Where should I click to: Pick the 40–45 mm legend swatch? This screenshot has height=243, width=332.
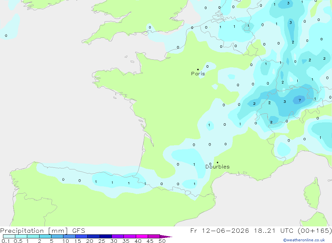[142, 236]
